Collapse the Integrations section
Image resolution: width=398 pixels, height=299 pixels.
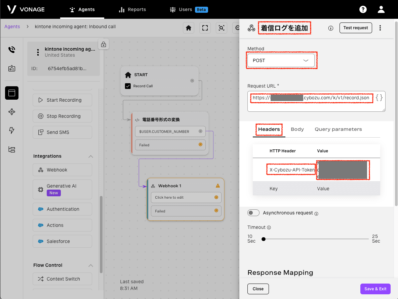(91, 156)
